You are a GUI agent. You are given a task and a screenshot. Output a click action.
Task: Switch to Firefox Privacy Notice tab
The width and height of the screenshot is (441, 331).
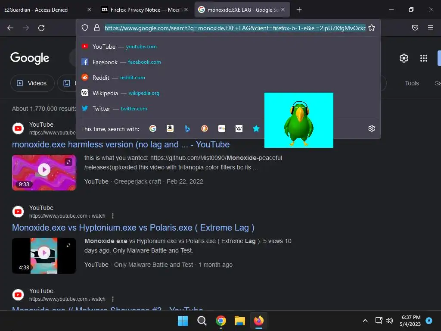(145, 10)
